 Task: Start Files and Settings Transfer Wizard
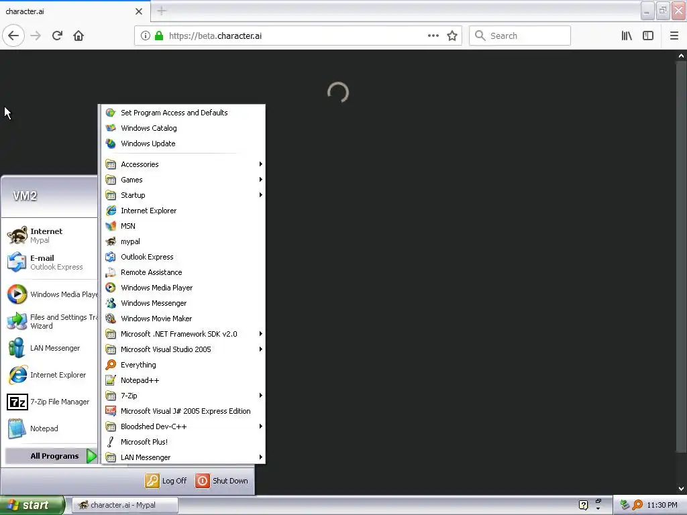50,321
